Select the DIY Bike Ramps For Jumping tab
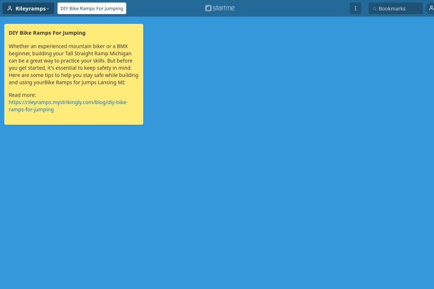 click(x=92, y=9)
